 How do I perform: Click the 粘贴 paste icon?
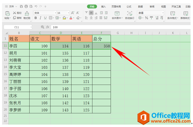[8, 14]
